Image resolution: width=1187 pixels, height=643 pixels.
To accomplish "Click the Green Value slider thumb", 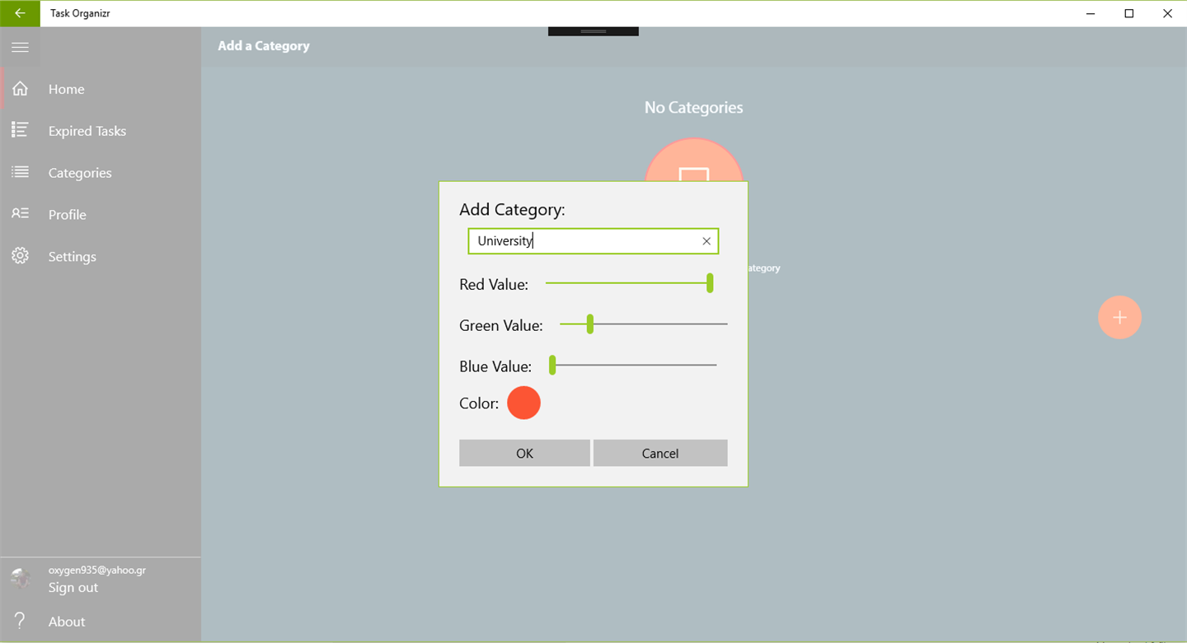I will tap(589, 324).
